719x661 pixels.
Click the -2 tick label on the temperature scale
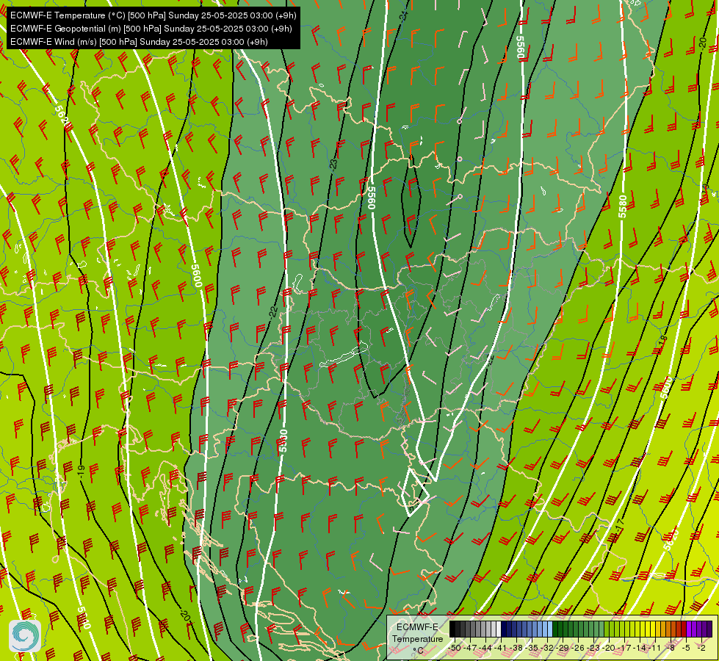[701, 648]
